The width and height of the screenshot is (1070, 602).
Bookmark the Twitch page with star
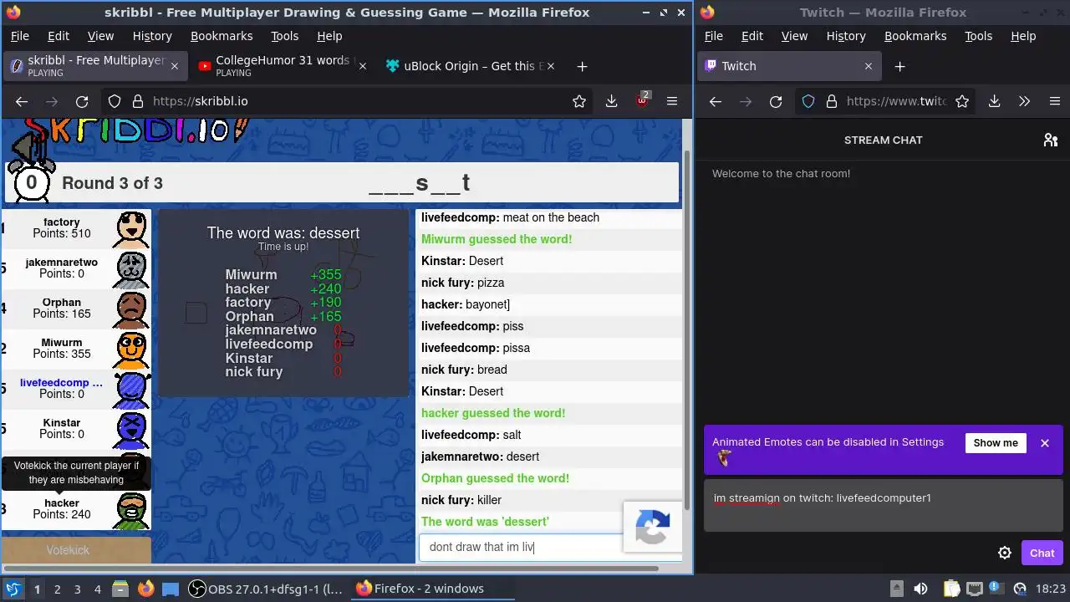coord(962,101)
